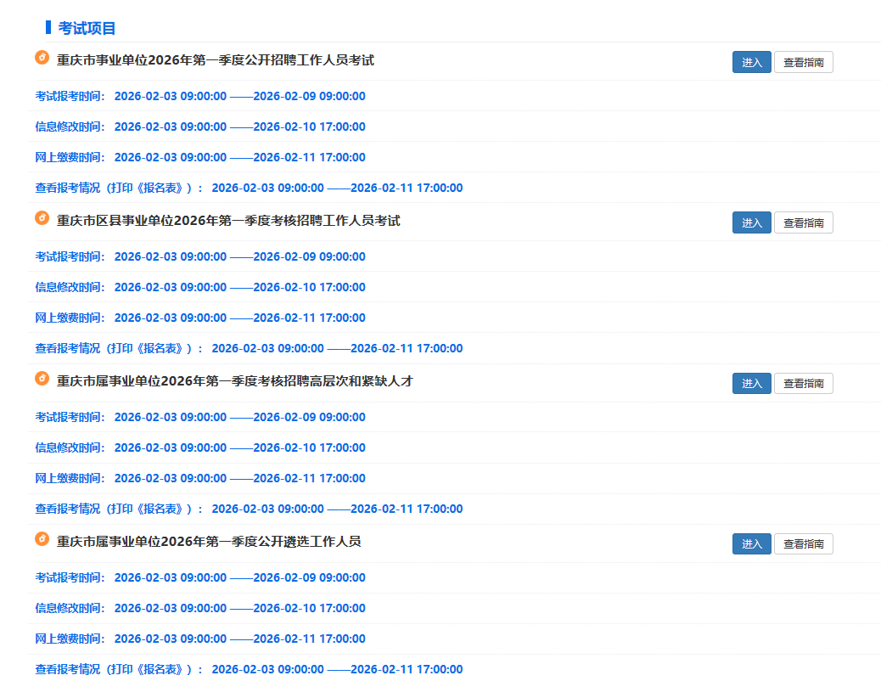This screenshot has height=681, width=881.
Task: Open 查看指南 for 区县事业单位考核招聘 exam
Action: (x=803, y=222)
